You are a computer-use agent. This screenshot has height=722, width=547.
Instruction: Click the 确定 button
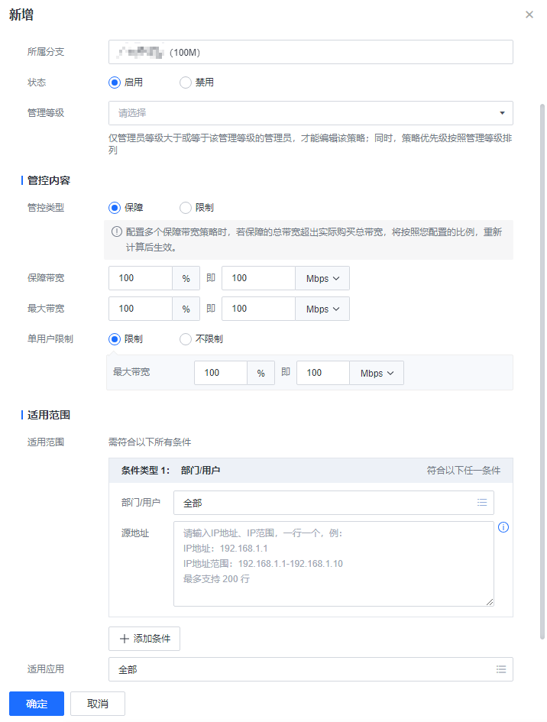click(37, 704)
